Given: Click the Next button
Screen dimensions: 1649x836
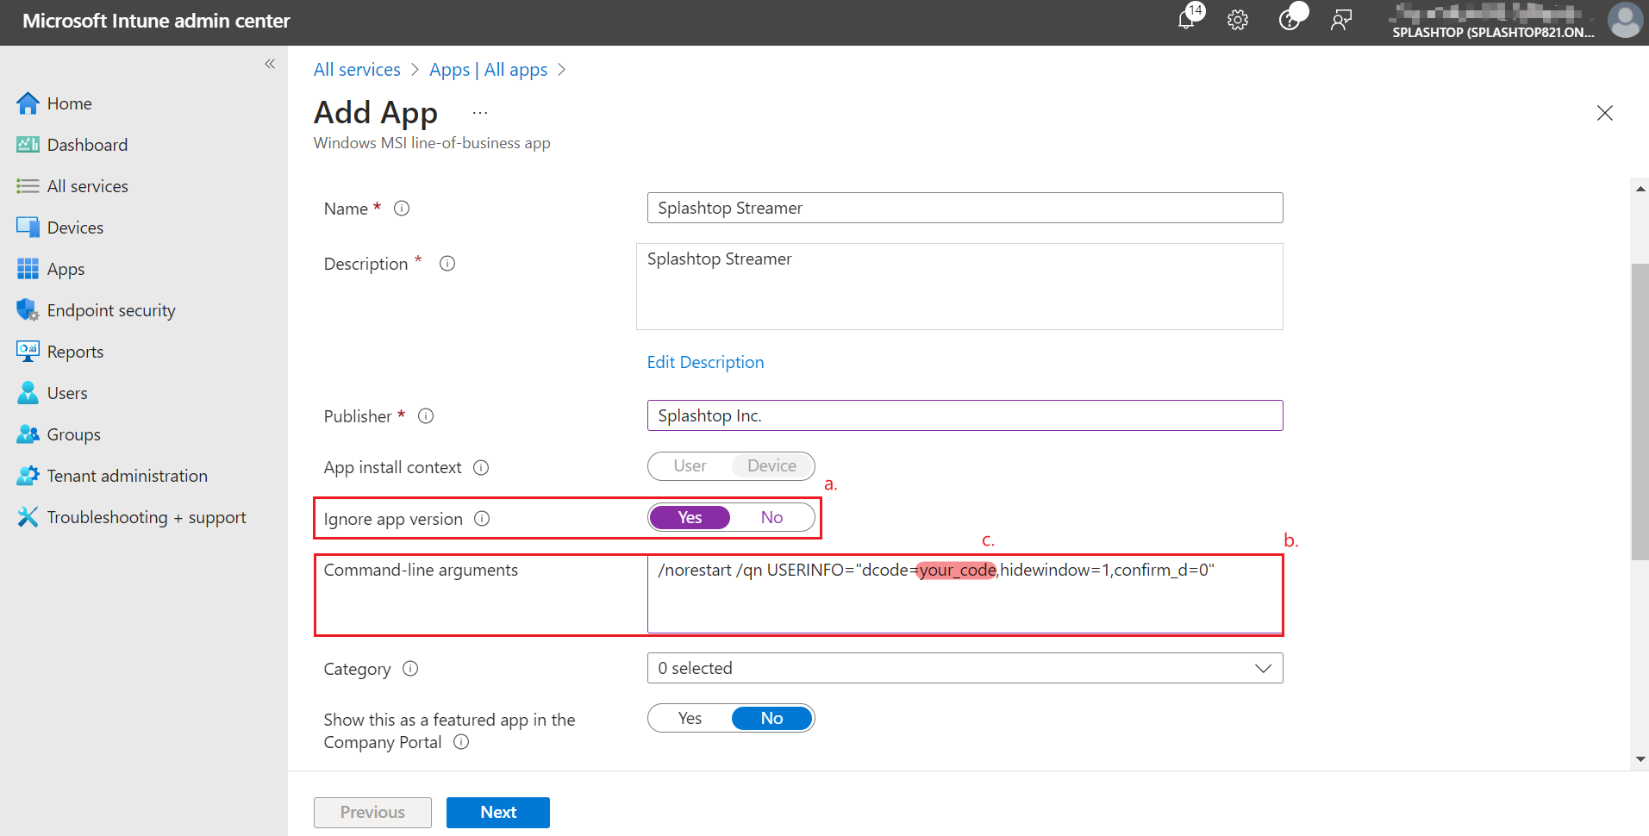Looking at the screenshot, I should [x=497, y=812].
